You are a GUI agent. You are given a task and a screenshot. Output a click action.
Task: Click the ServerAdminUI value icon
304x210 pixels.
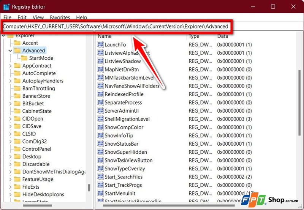tap(100, 111)
